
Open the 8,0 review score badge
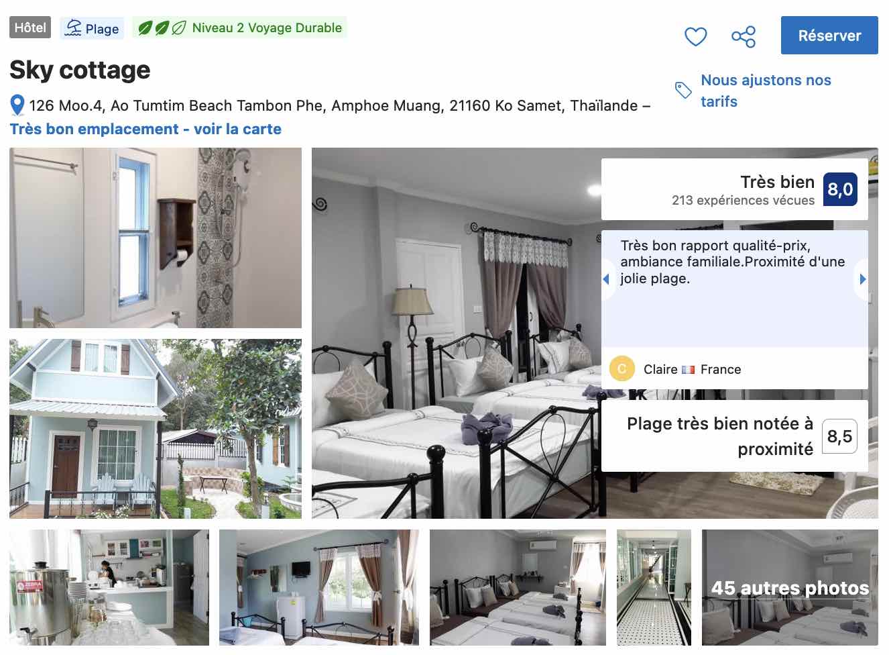(x=840, y=189)
